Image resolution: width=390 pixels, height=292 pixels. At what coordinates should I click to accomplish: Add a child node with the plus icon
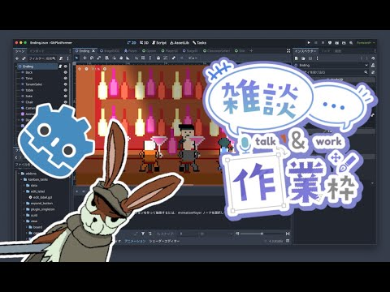pyautogui.click(x=17, y=58)
